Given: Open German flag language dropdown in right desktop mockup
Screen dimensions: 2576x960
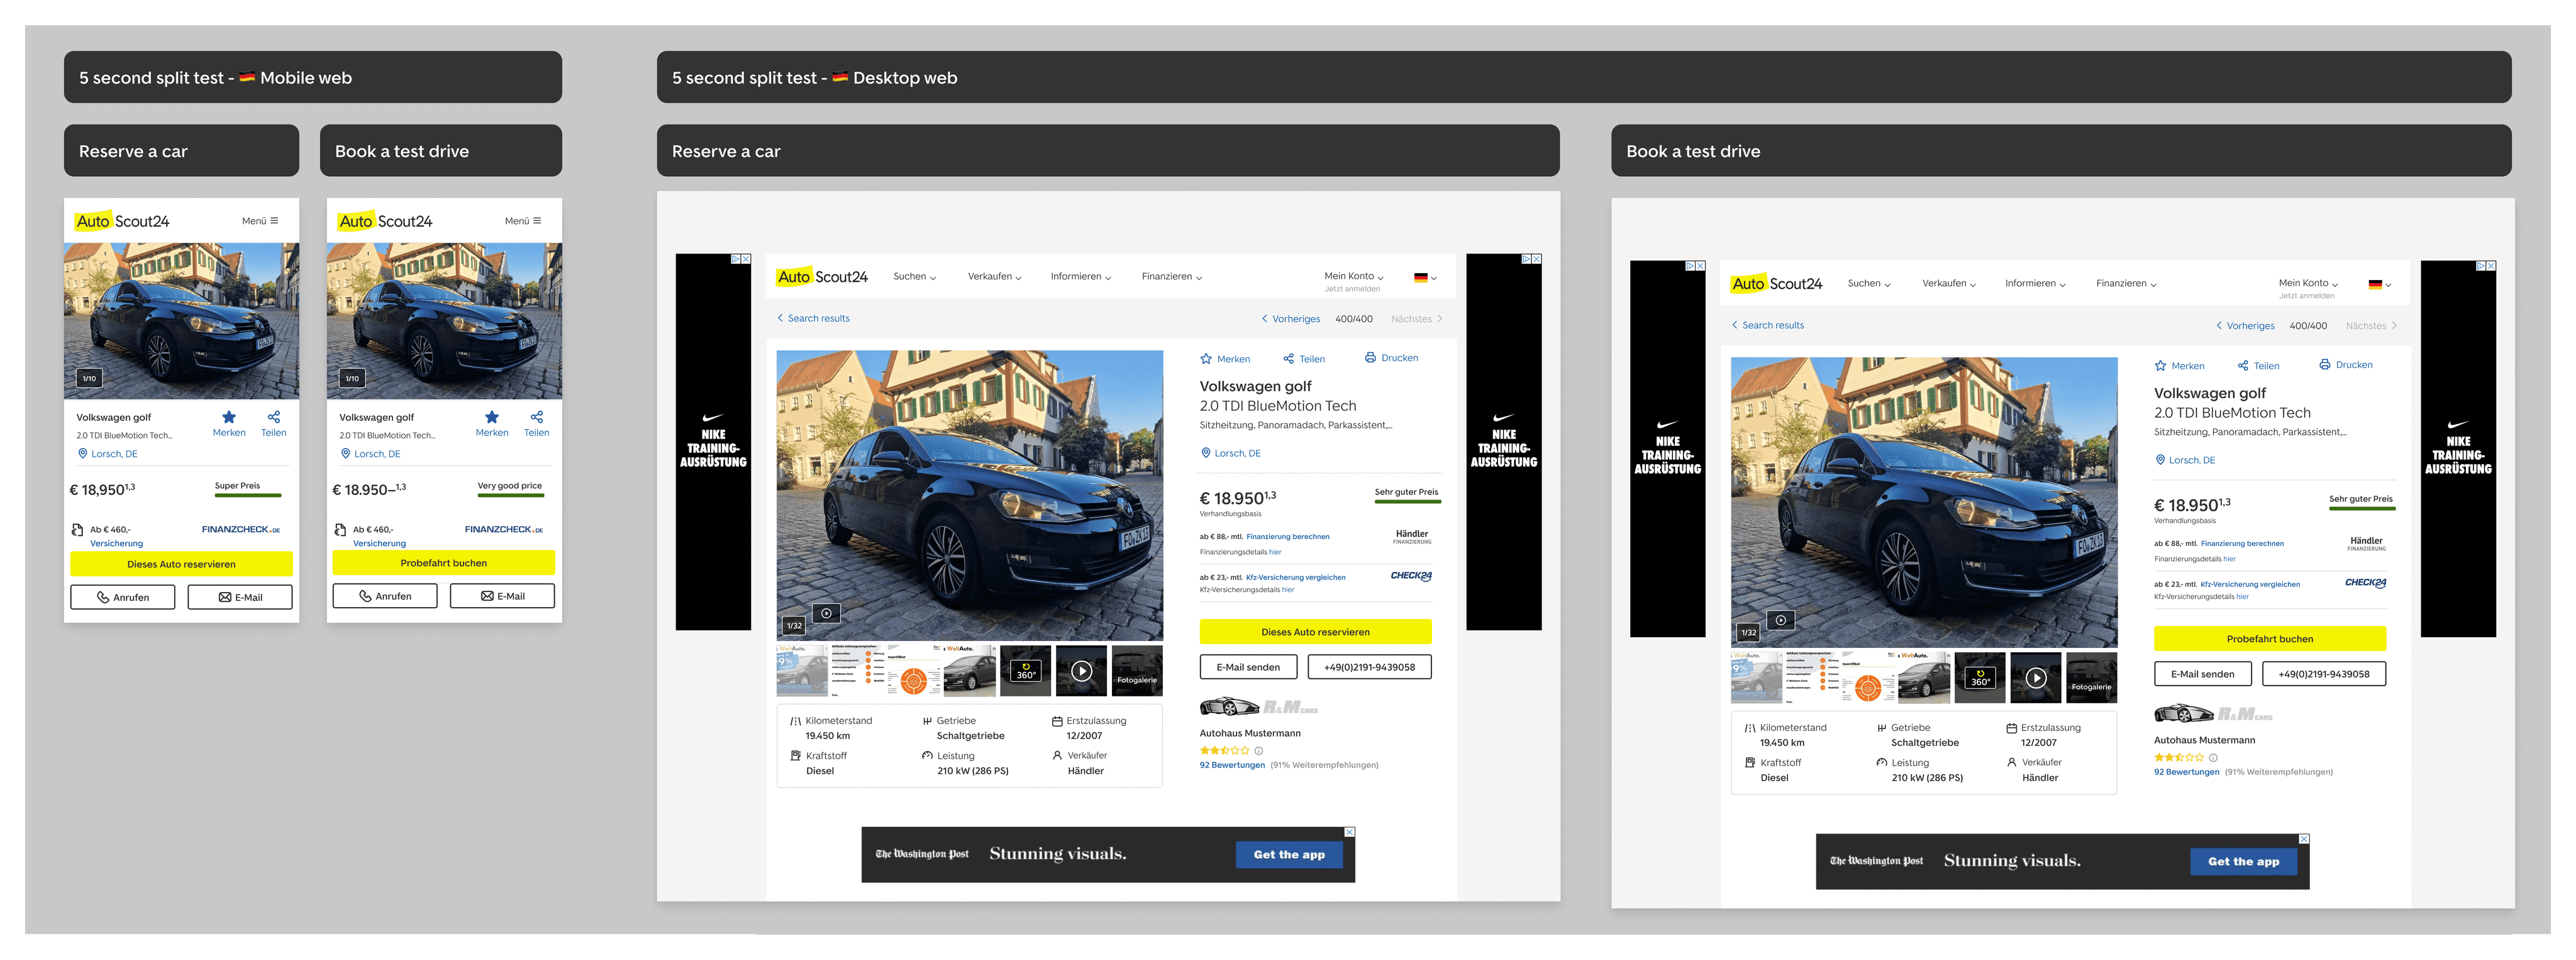Looking at the screenshot, I should tap(2379, 284).
